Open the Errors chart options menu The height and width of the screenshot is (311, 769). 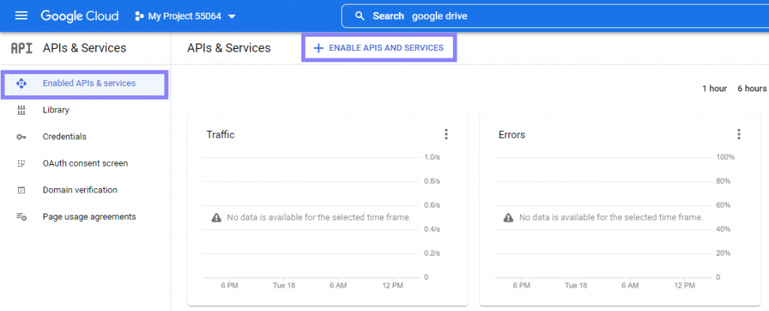pos(739,134)
